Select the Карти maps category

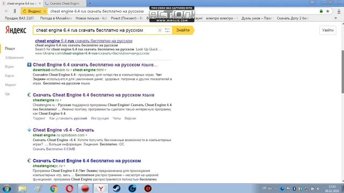[10, 76]
